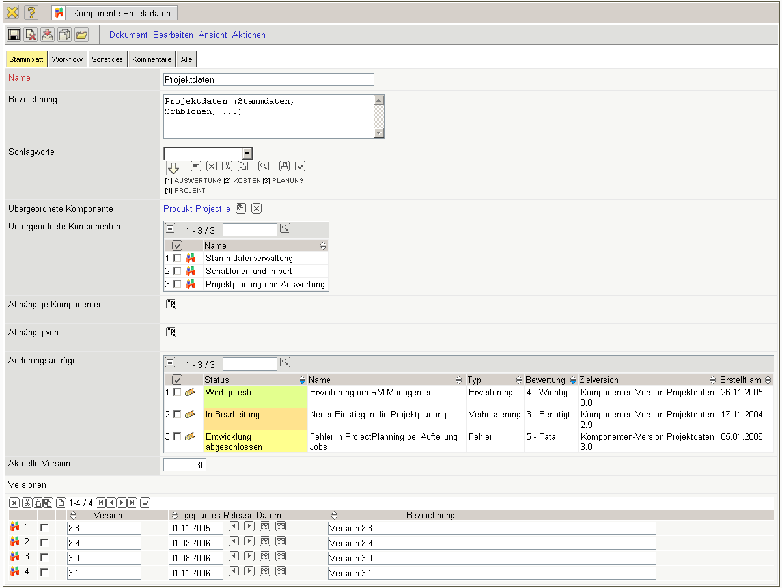The height and width of the screenshot is (588, 782).
Task: Click the save icon in the toolbar
Action: click(14, 35)
